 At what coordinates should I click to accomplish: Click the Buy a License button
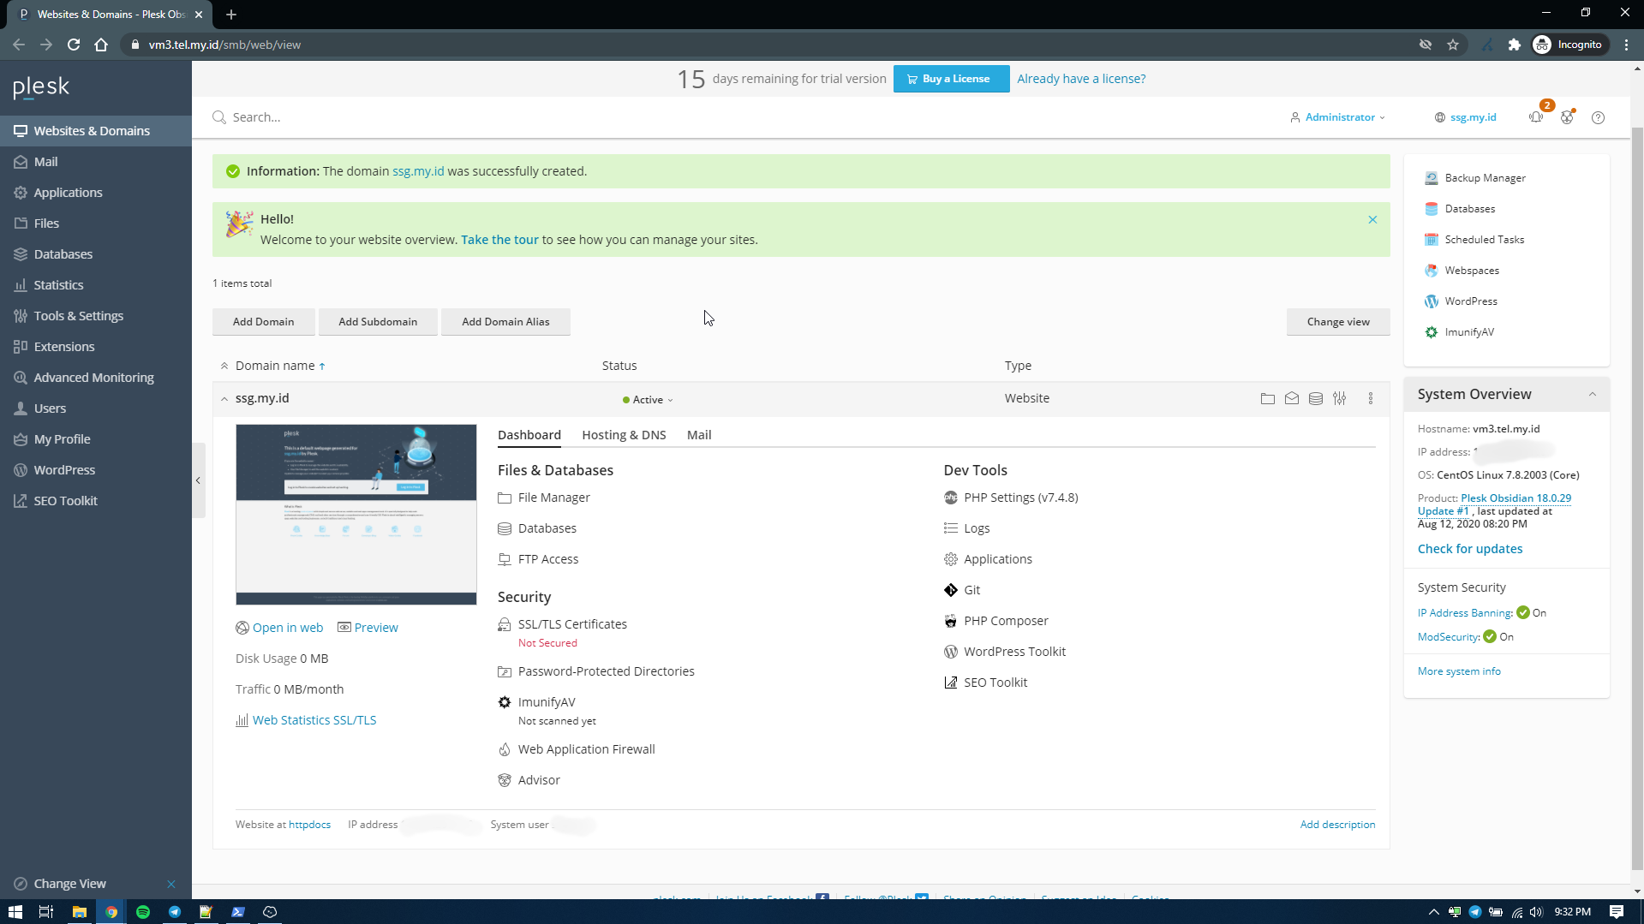(x=951, y=78)
